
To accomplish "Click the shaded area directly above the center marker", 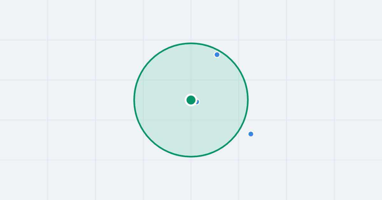I will 191,70.
